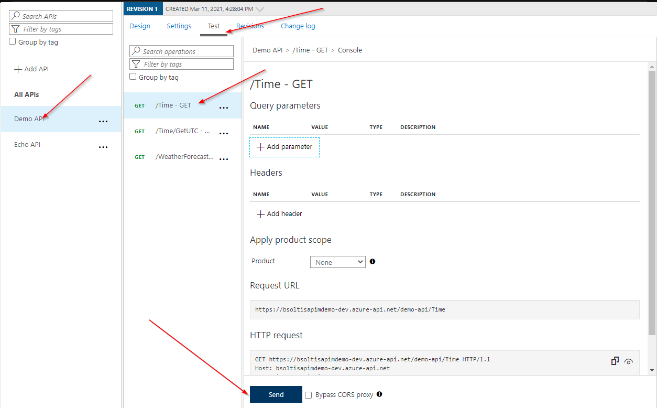The width and height of the screenshot is (657, 408).
Task: Click Add API with the plus icon
Action: [x=32, y=69]
